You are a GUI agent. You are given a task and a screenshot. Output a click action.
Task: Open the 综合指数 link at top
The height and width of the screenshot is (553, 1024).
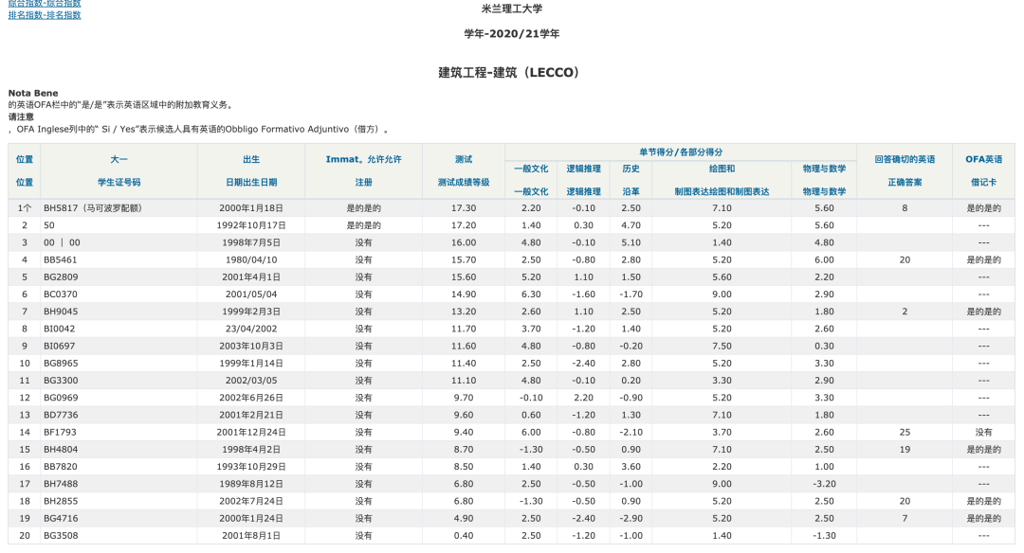coord(45,3)
